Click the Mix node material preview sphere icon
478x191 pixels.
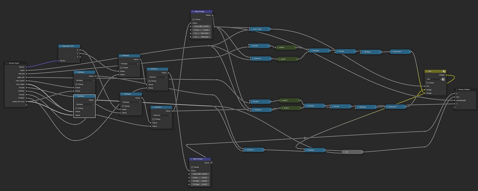point(444,71)
